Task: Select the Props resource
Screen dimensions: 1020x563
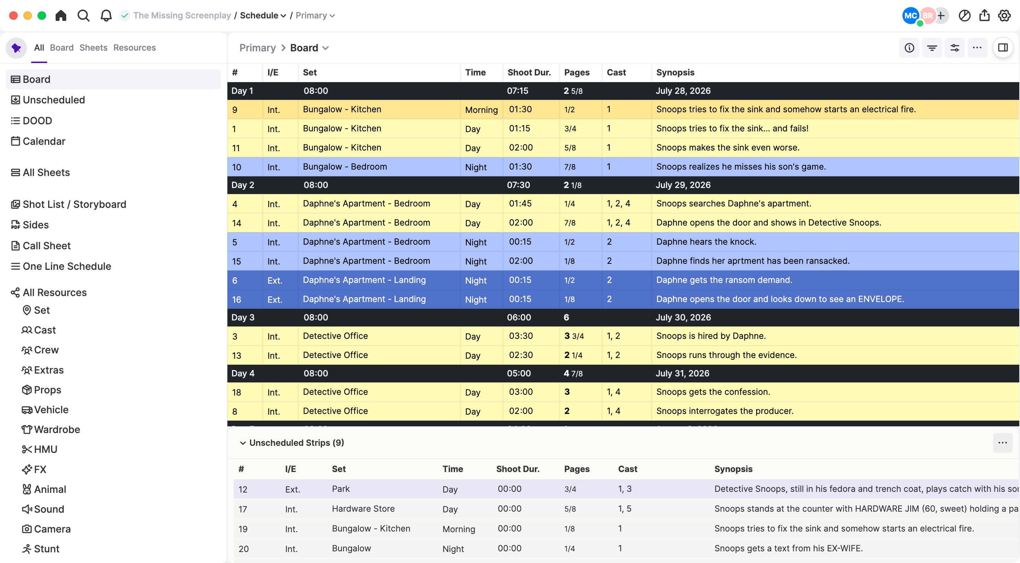Action: click(x=47, y=389)
